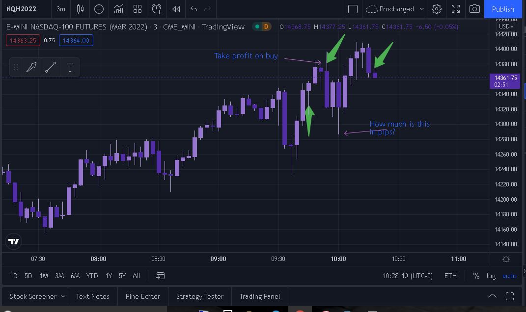Grab the drawing toolbar drag handle
This screenshot has height=312, width=526.
pyautogui.click(x=15, y=67)
